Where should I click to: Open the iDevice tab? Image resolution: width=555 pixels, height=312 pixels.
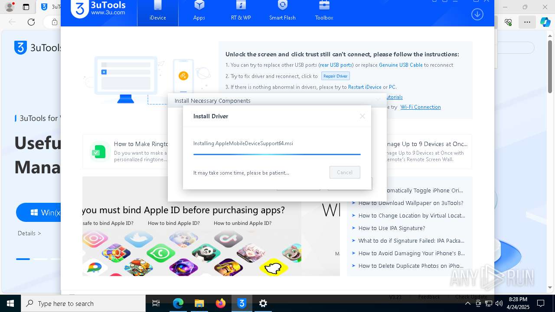[x=158, y=12]
